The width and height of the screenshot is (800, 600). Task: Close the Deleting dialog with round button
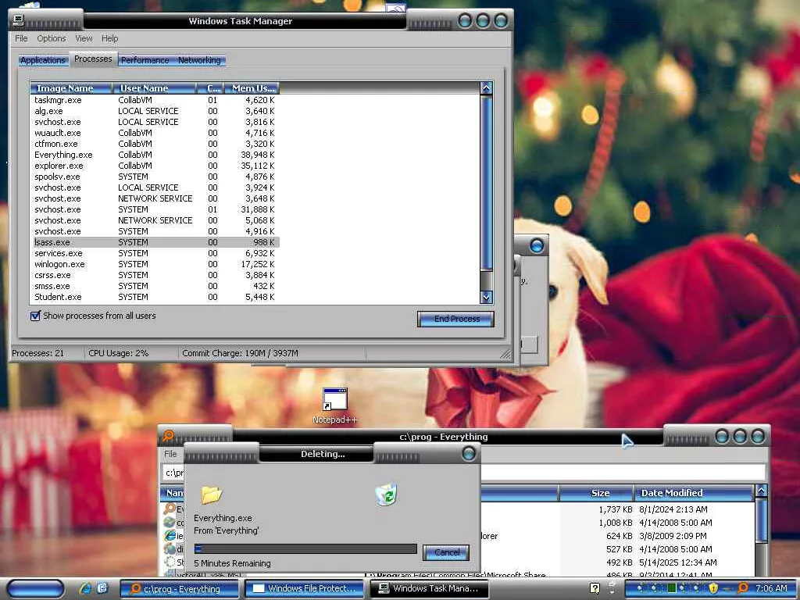tap(469, 454)
